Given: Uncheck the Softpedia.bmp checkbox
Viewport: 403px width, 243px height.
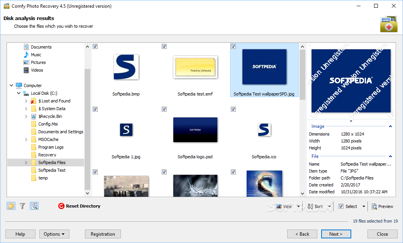Looking at the screenshot, I should [95, 46].
